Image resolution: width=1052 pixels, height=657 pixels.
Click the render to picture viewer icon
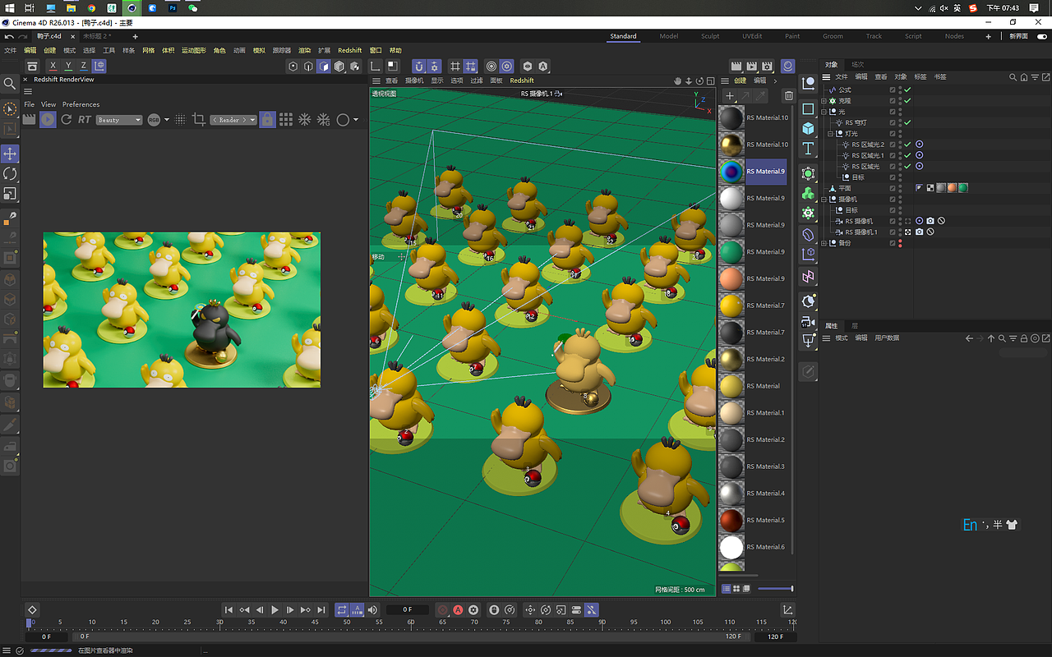click(x=751, y=66)
